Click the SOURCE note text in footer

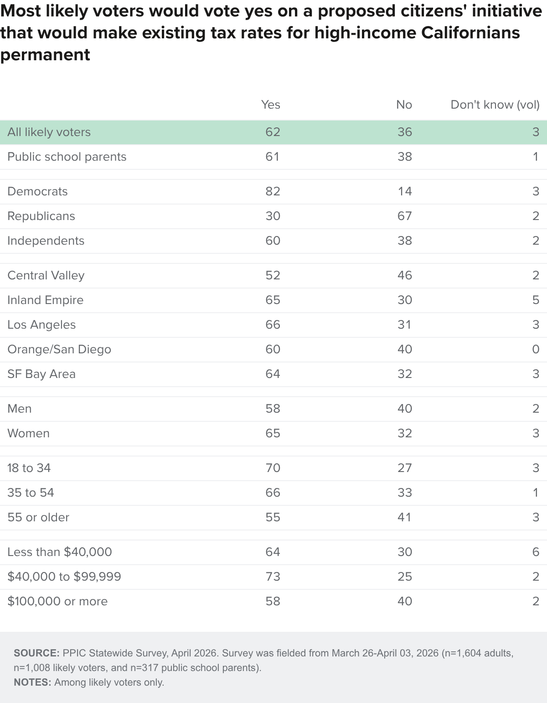pos(264,660)
